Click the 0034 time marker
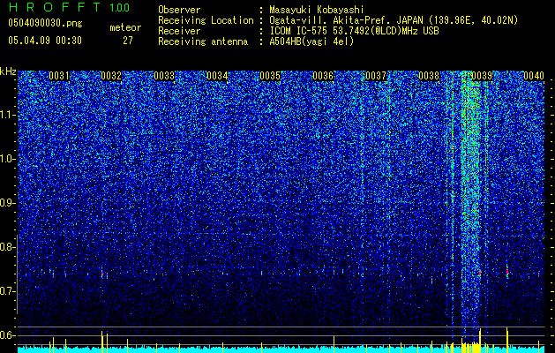 [x=217, y=76]
